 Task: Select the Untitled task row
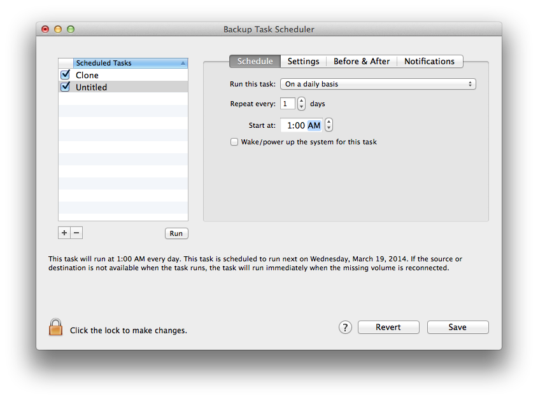[x=123, y=86]
